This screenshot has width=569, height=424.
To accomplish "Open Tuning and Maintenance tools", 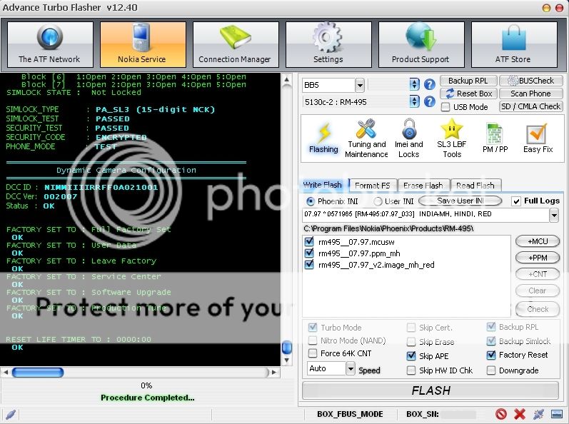I will pyautogui.click(x=366, y=139).
